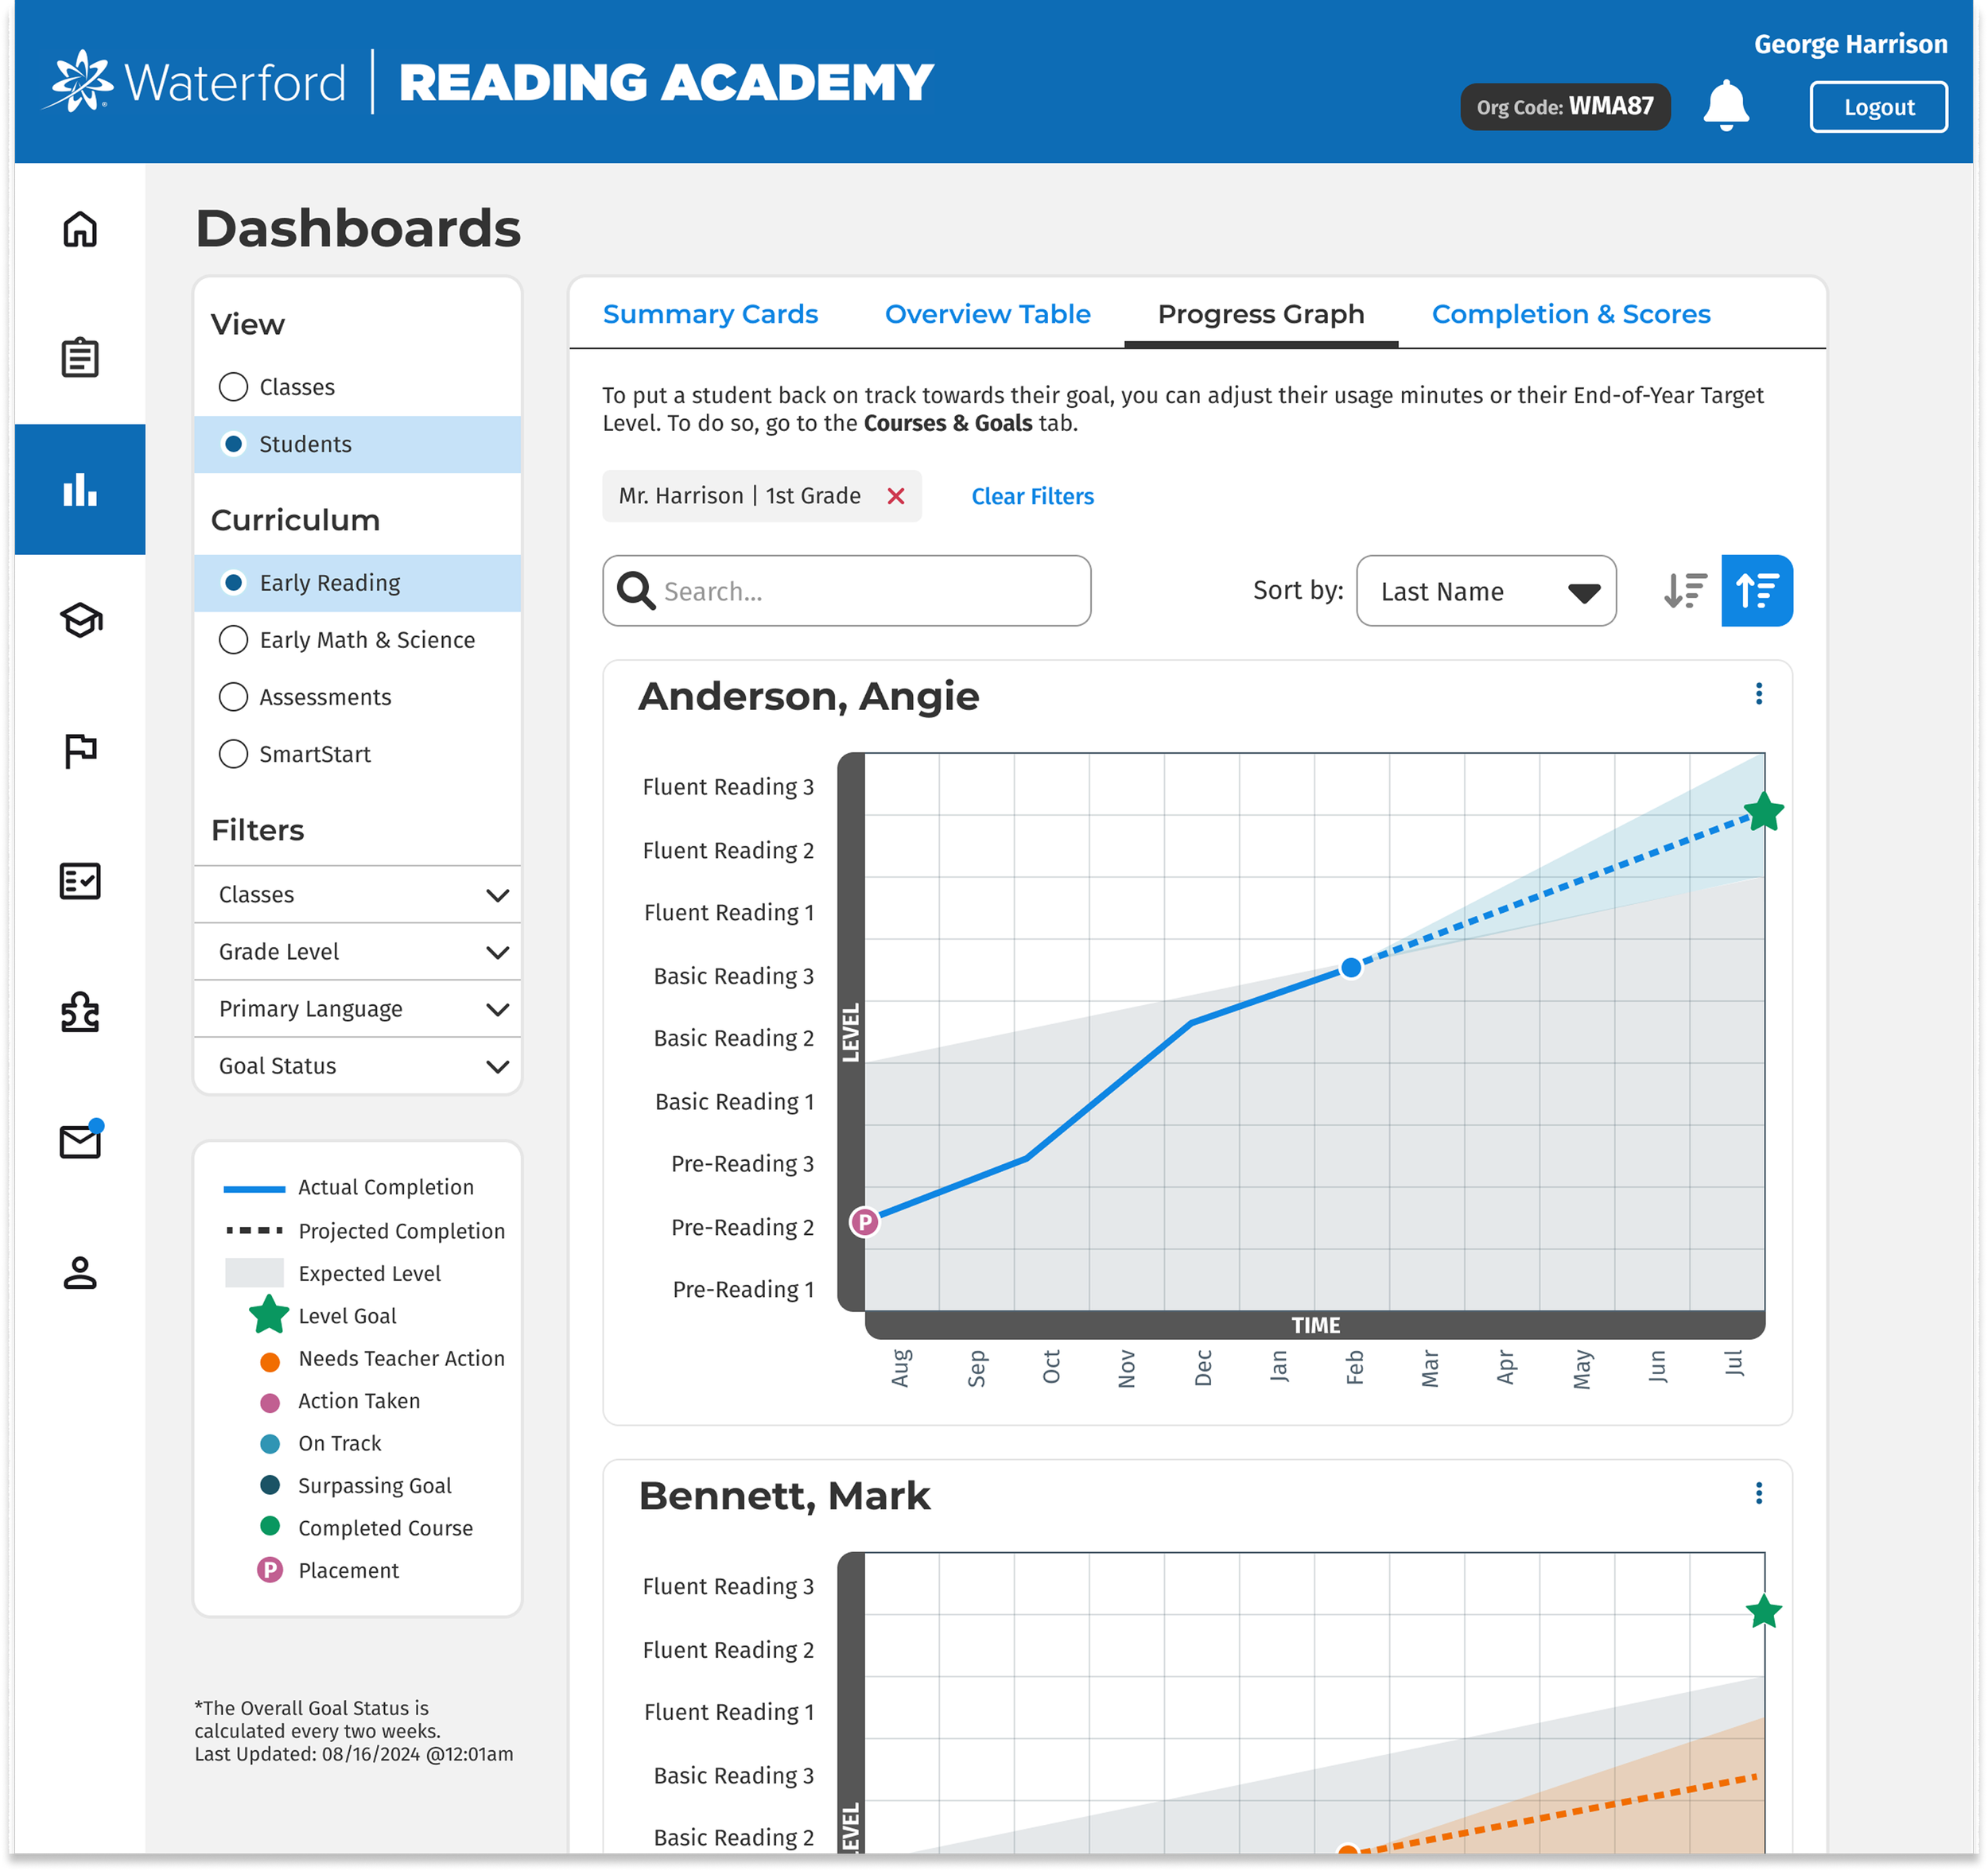The image size is (1988, 1871).
Task: Click the flag icon in sidebar
Action: (x=80, y=750)
